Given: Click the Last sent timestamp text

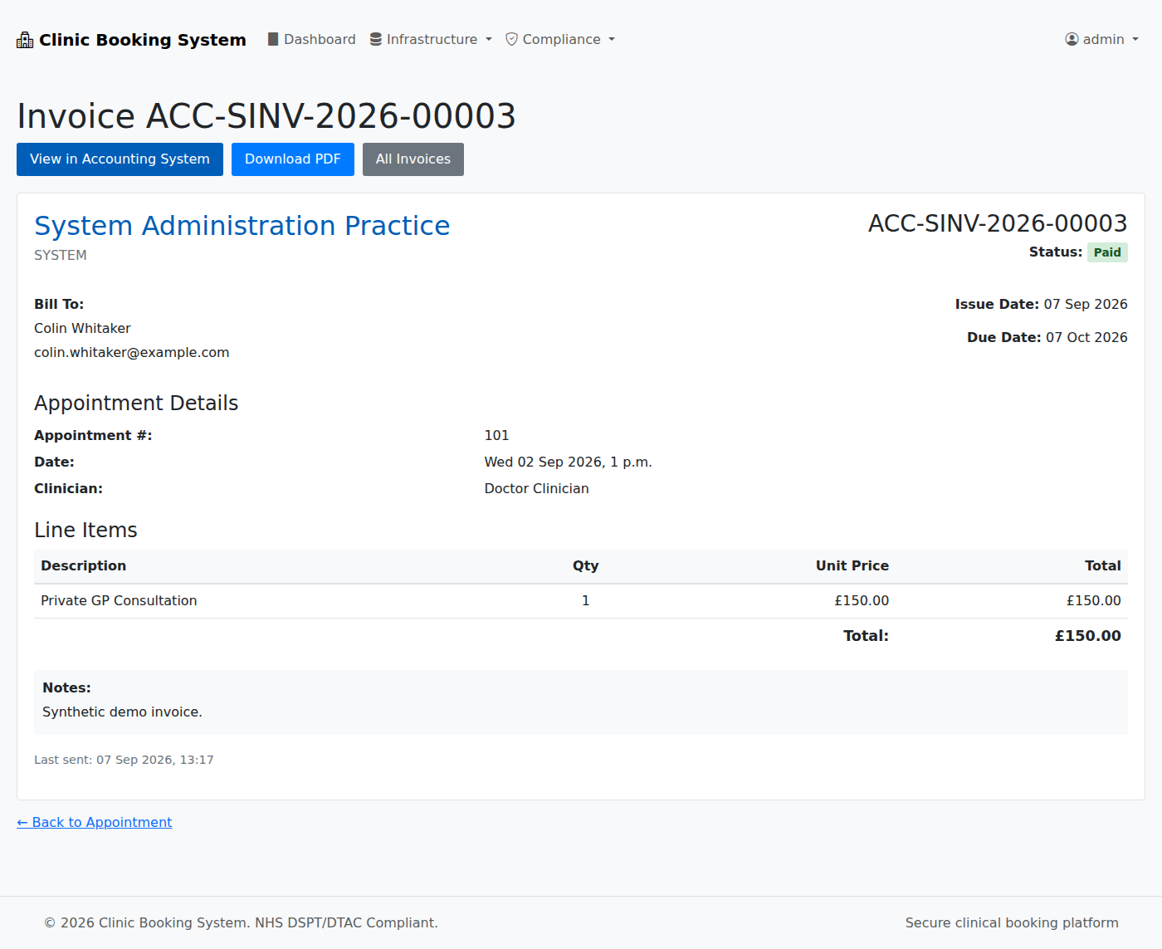Looking at the screenshot, I should coord(124,760).
